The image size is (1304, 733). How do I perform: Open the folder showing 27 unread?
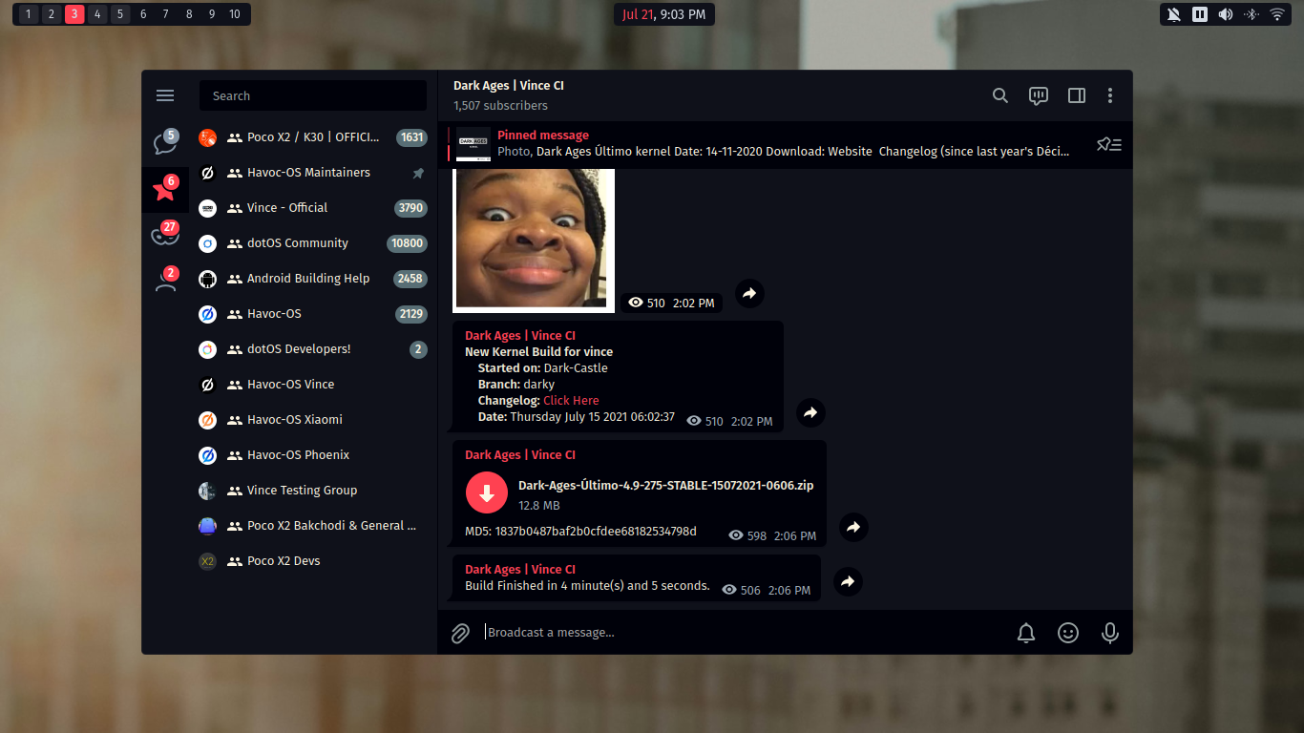click(165, 235)
